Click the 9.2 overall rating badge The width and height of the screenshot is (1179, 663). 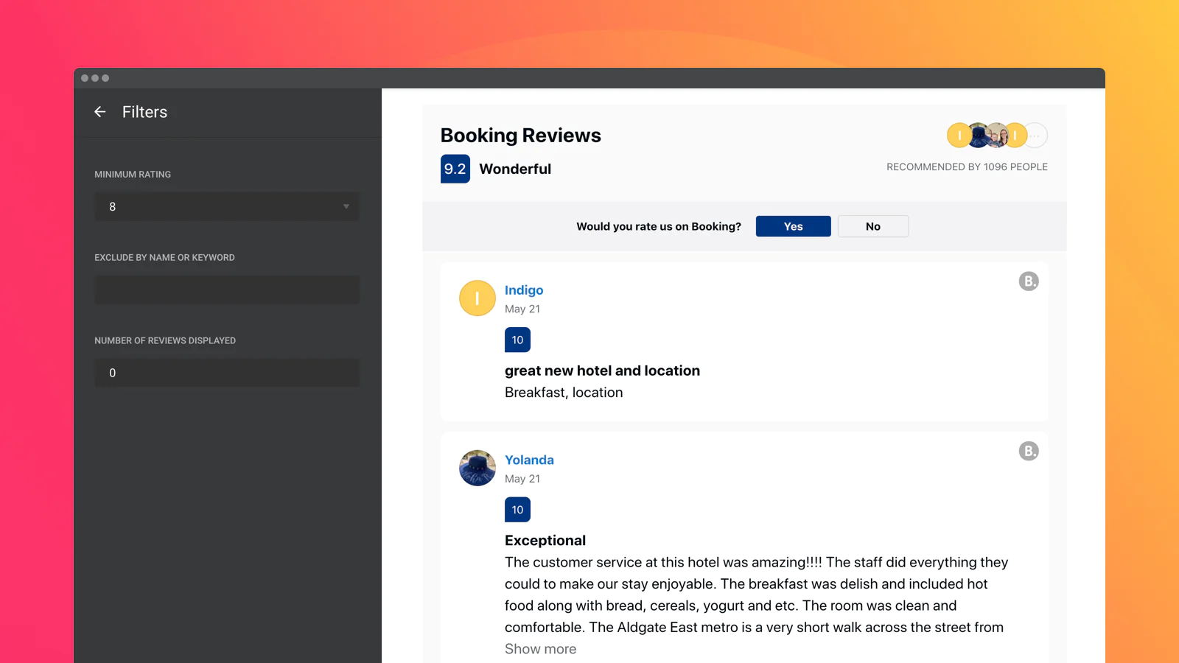[x=455, y=169]
